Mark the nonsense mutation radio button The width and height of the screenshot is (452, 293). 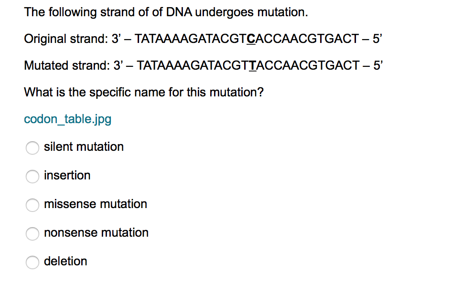pyautogui.click(x=32, y=233)
